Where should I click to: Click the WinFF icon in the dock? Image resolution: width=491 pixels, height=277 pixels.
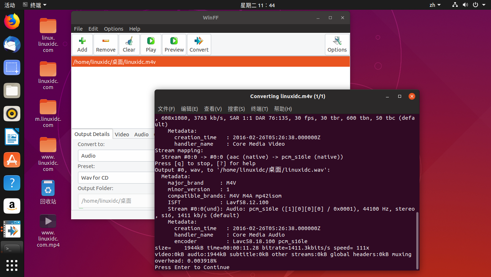[x=12, y=229]
